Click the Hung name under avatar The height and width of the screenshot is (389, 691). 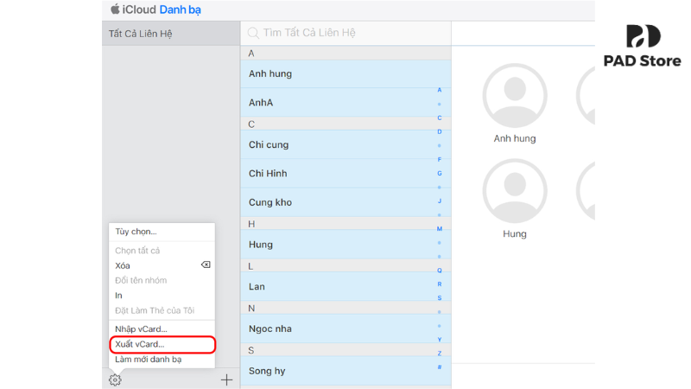515,233
